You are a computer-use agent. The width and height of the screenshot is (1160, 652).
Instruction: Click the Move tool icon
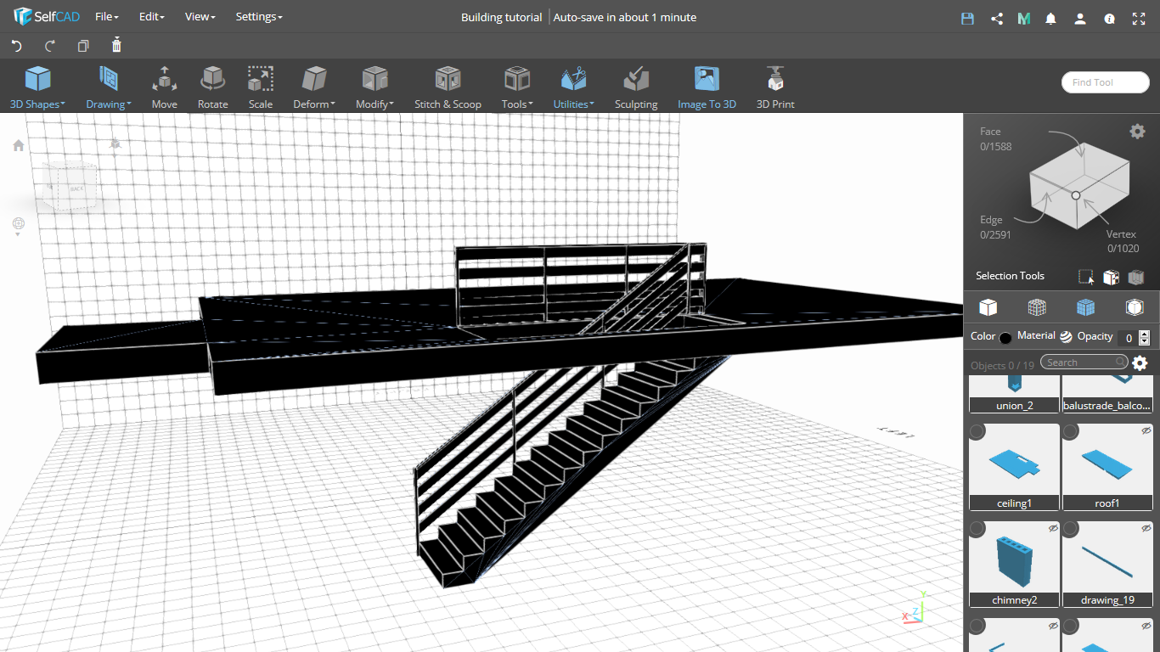164,80
